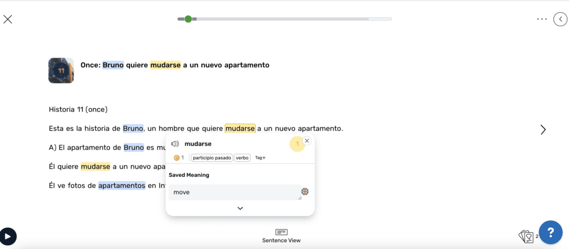Select the participio pasado tag

[212, 157]
